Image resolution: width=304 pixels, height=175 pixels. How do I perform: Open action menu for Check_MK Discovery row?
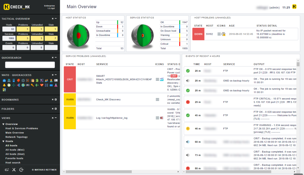coord(157,99)
